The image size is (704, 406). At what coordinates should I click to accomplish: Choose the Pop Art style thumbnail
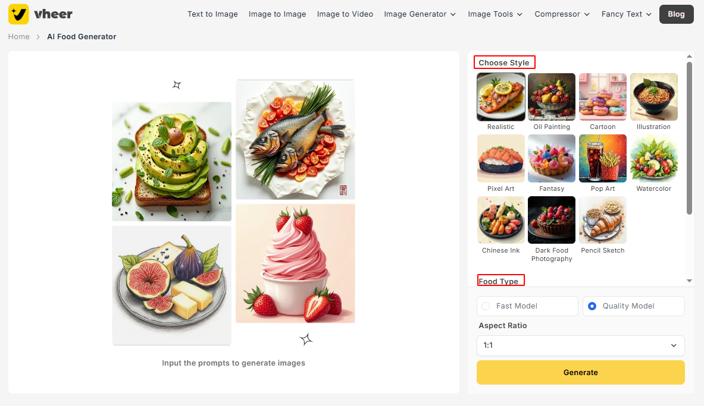coord(602,158)
